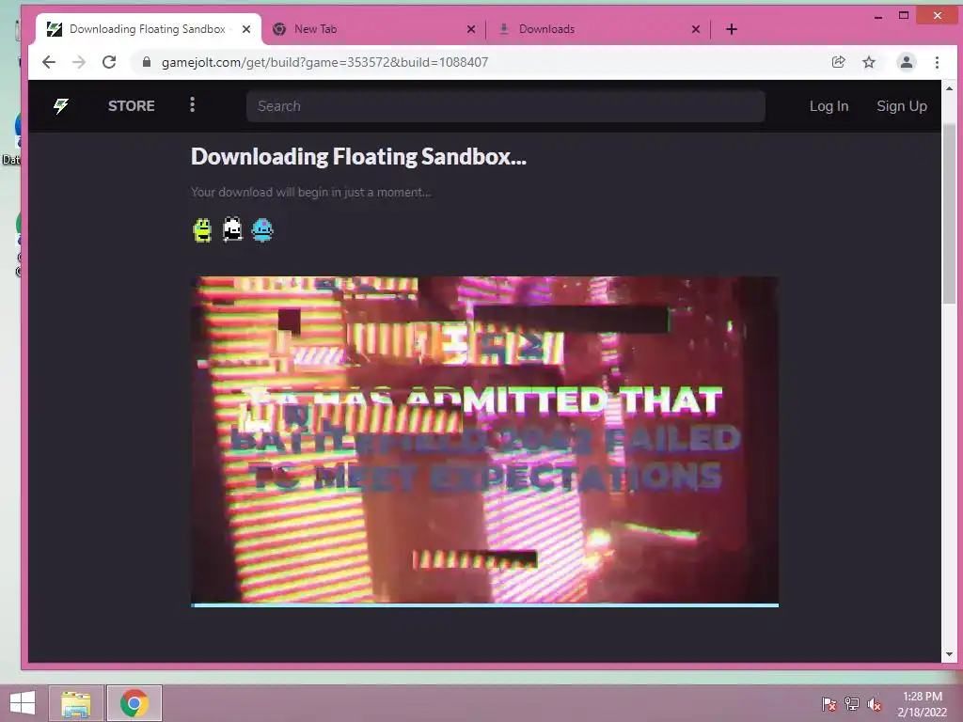
Task: Go back using the browser back arrow
Action: pyautogui.click(x=49, y=62)
